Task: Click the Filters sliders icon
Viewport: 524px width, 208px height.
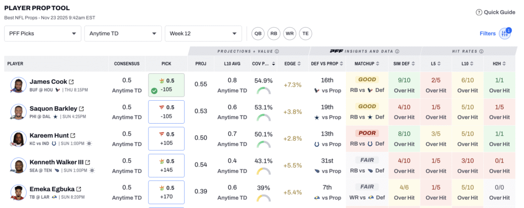Action: tap(505, 33)
